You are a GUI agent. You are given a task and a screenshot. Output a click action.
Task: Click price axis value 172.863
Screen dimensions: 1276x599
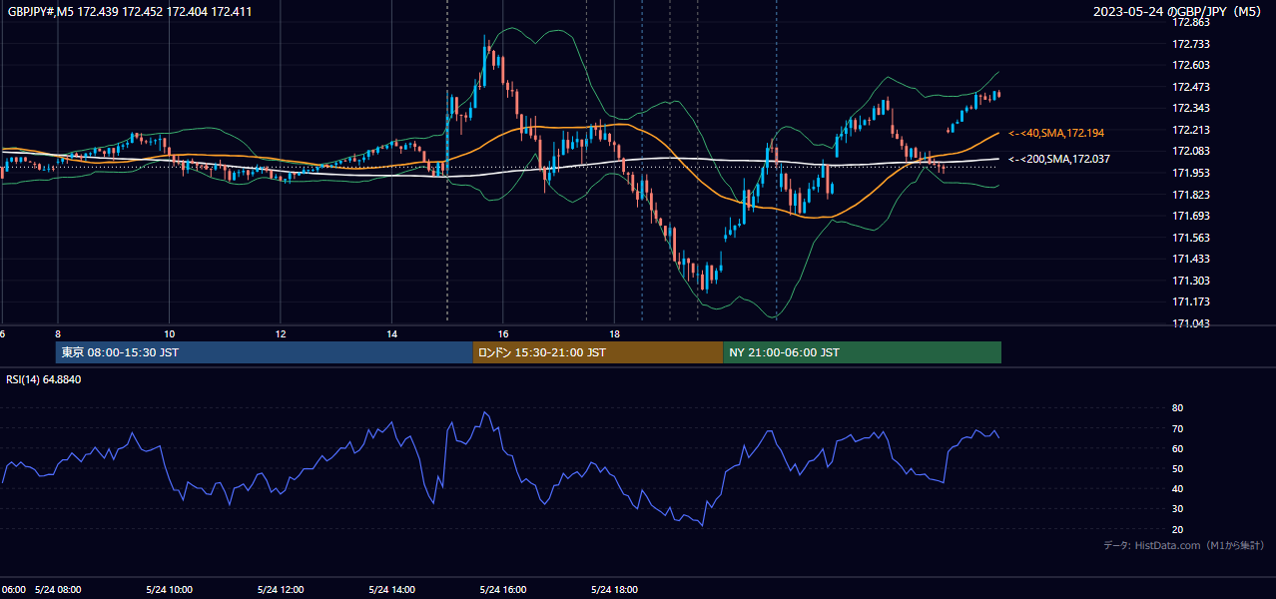click(1190, 22)
